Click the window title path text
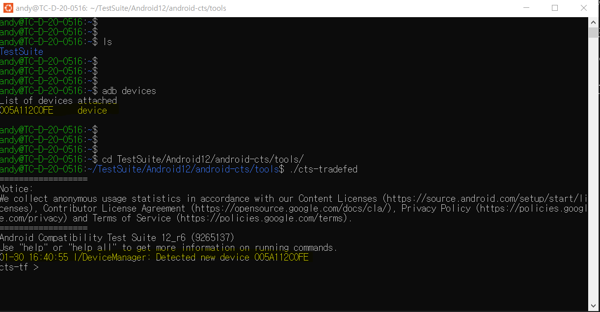Screen dimensions: 600x312 [122, 8]
